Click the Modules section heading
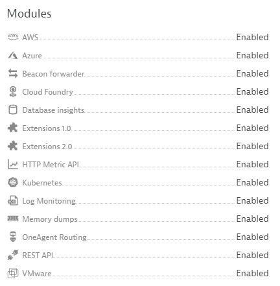This screenshot has height=286, width=280. coord(29,14)
